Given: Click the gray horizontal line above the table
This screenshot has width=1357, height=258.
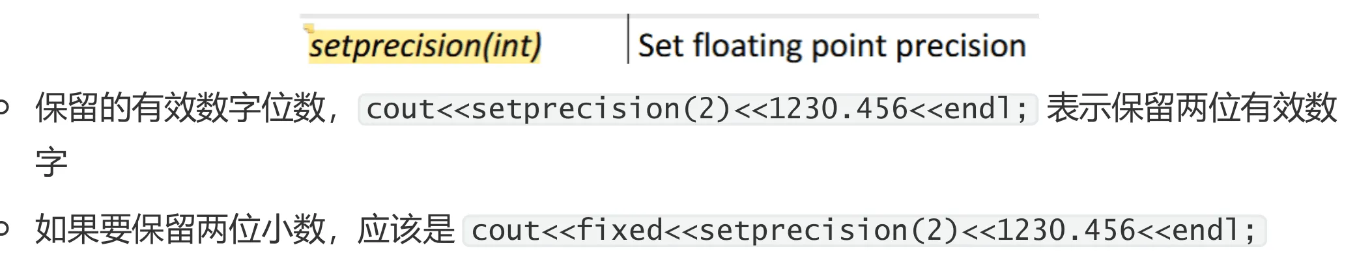Looking at the screenshot, I should tap(669, 15).
